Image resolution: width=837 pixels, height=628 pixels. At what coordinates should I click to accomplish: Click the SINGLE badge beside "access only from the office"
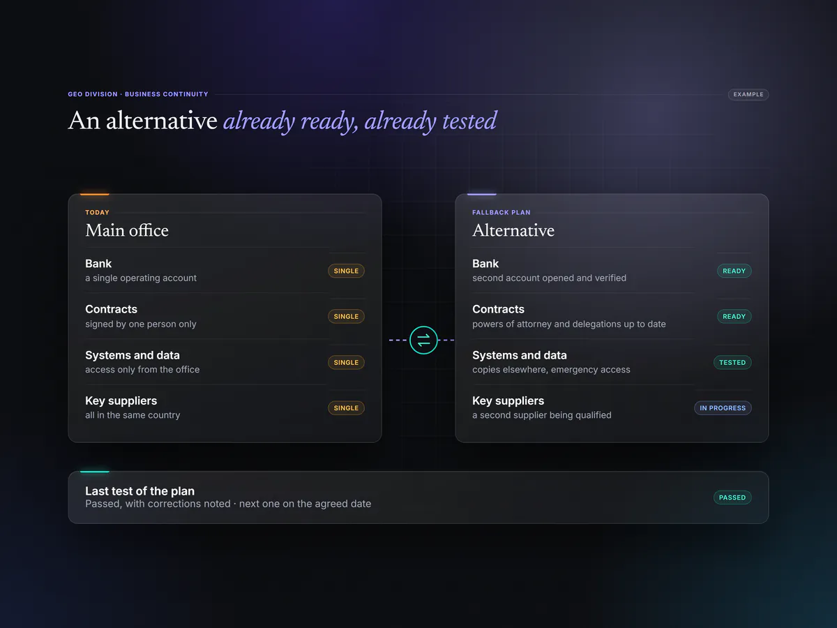346,362
